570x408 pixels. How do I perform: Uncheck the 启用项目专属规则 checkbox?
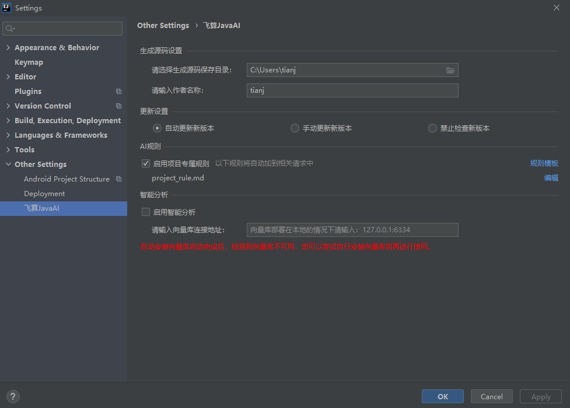[x=146, y=163]
